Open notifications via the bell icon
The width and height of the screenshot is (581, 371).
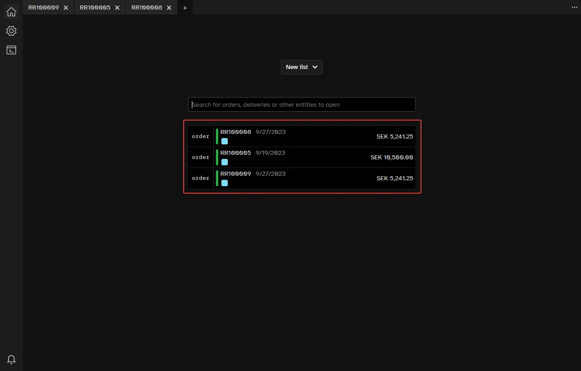(x=11, y=359)
